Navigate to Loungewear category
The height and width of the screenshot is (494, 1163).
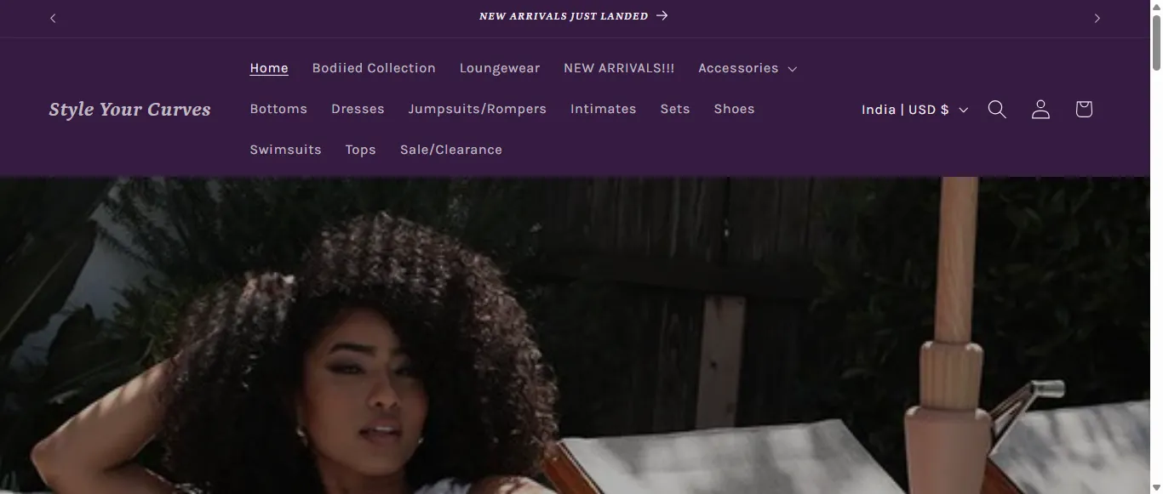(500, 68)
